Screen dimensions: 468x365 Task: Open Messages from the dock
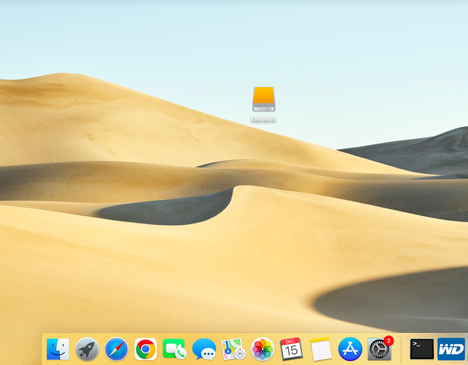pyautogui.click(x=204, y=349)
